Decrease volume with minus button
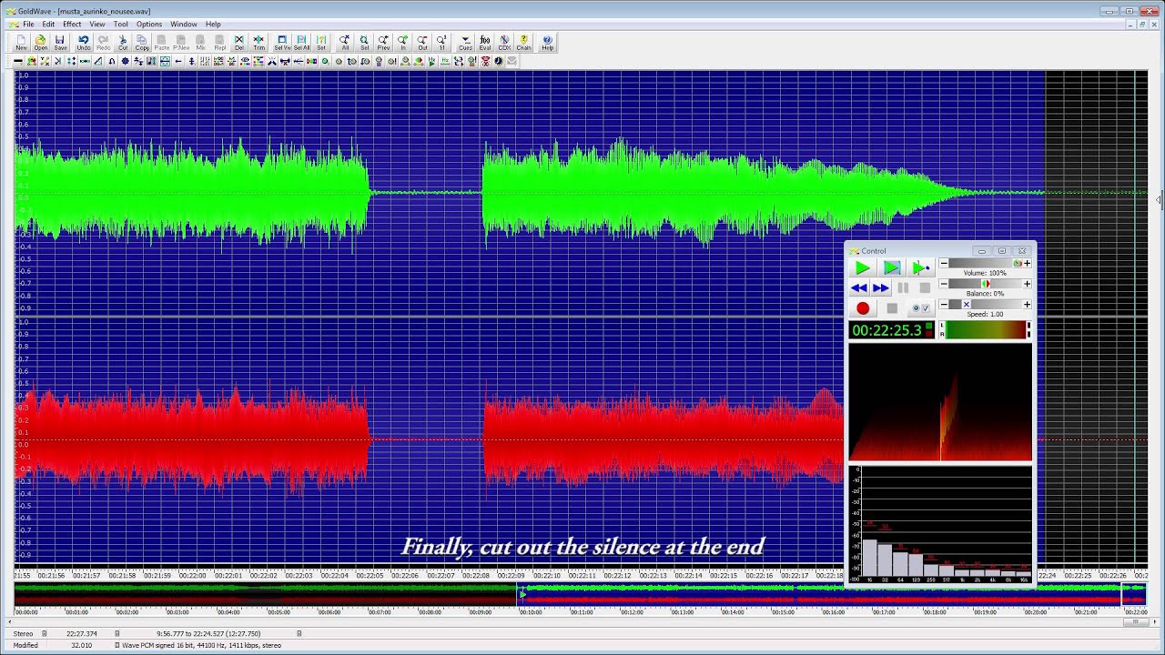1165x655 pixels. 944,264
